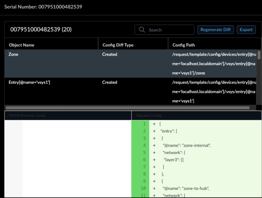Click the Created cell in the Zone row
This screenshot has height=198, width=262.
[x=110, y=54]
